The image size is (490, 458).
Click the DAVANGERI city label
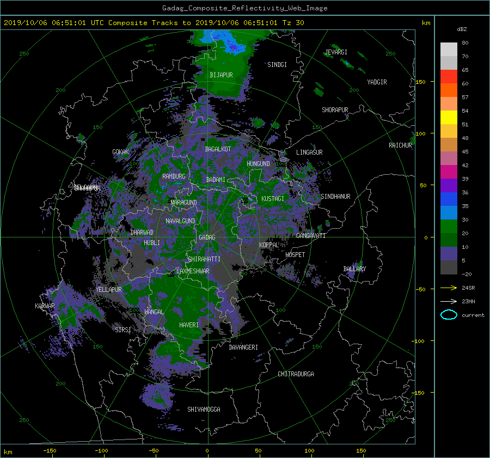point(243,347)
